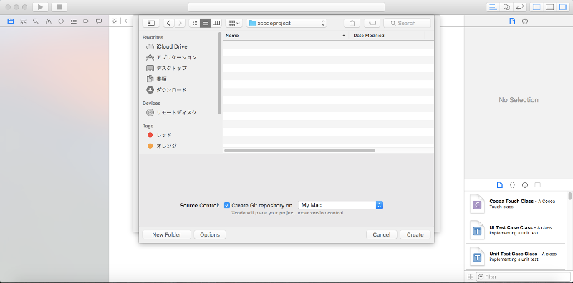This screenshot has width=573, height=283.
Task: Click the Share button in dialog
Action: click(x=352, y=23)
